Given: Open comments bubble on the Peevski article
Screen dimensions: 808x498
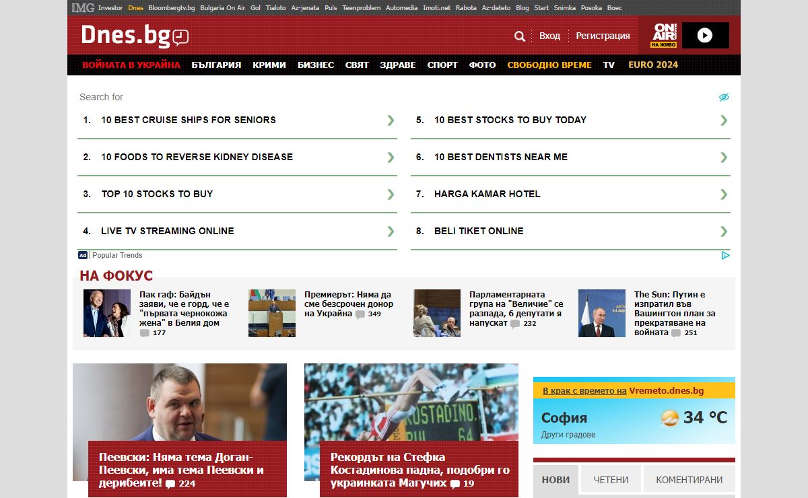Looking at the screenshot, I should pyautogui.click(x=170, y=484).
